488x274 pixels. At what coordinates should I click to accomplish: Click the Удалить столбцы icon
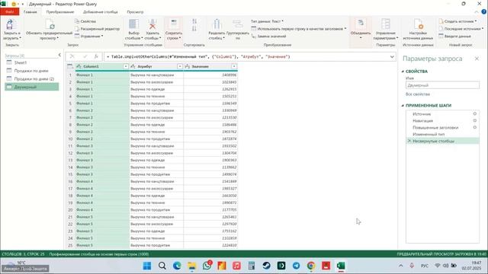coord(152,24)
